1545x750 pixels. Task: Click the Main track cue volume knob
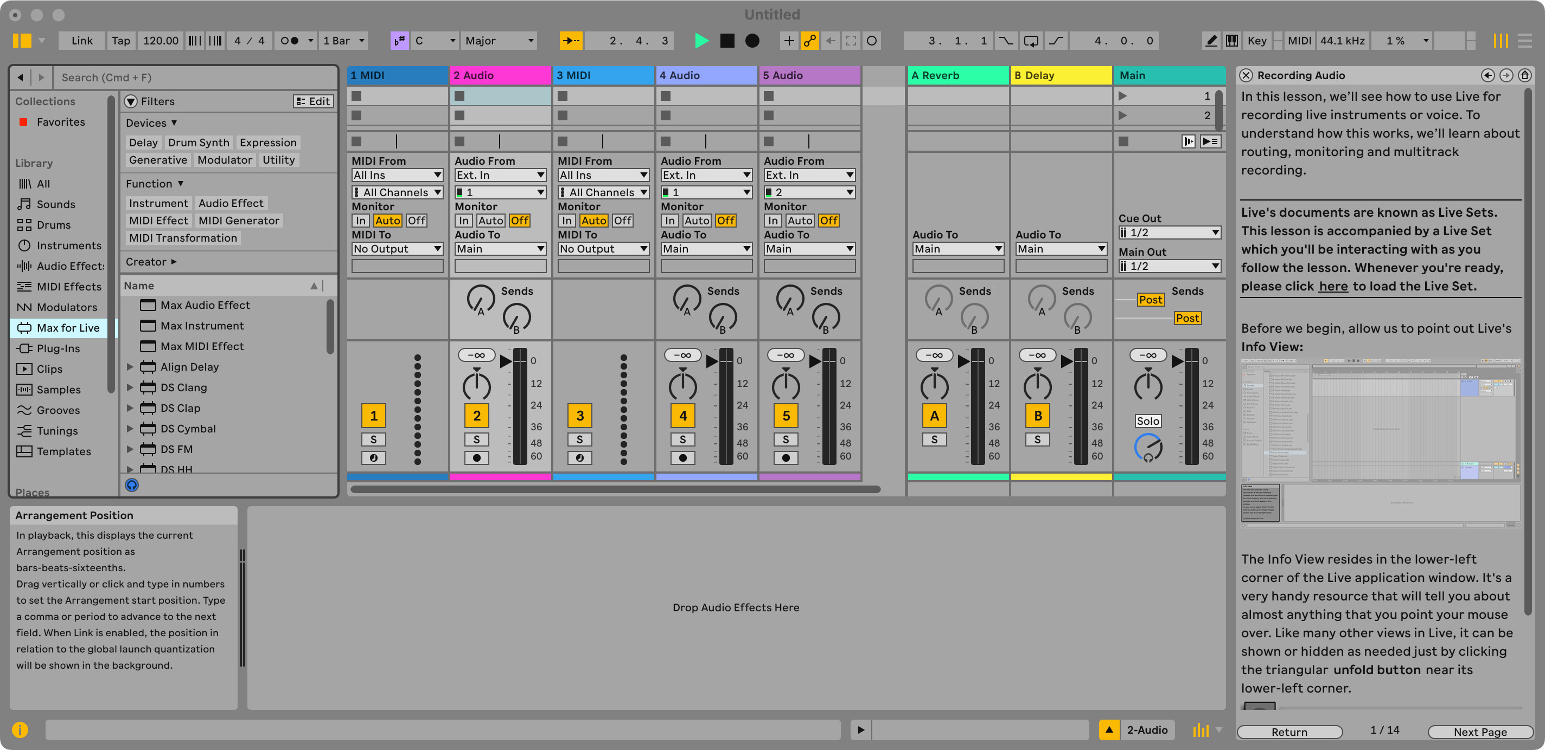click(x=1148, y=448)
